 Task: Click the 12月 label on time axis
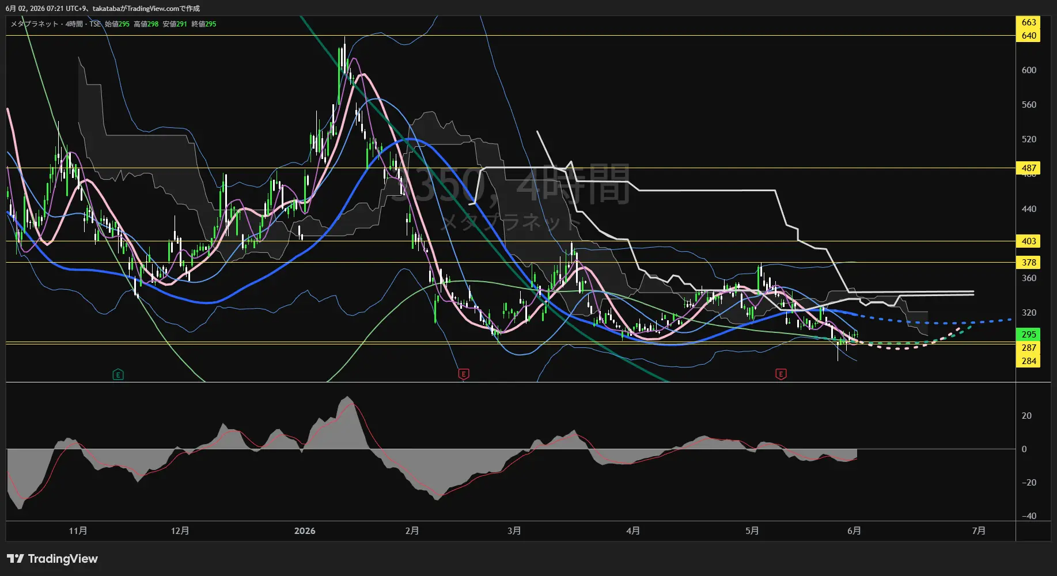click(x=180, y=531)
